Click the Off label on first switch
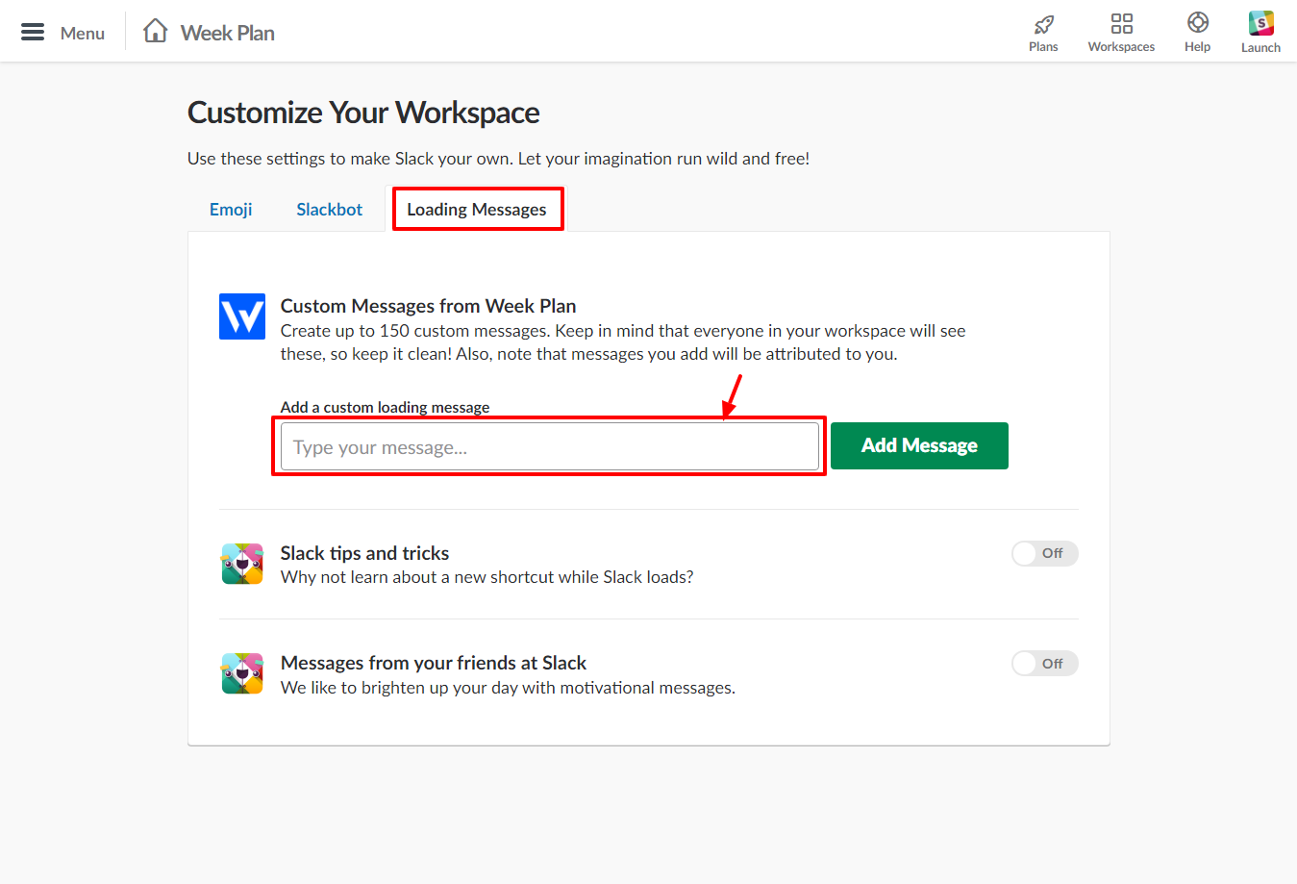 click(x=1054, y=553)
